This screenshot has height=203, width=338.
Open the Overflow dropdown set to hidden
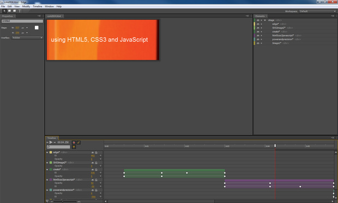click(27, 38)
